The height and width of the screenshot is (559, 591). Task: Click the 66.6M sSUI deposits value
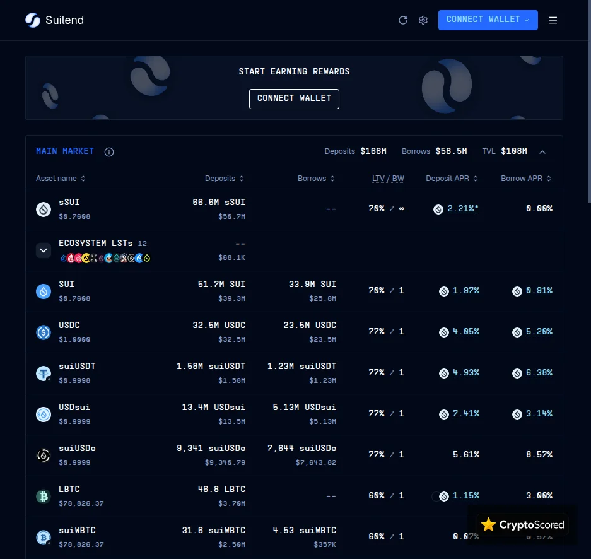[x=219, y=202]
